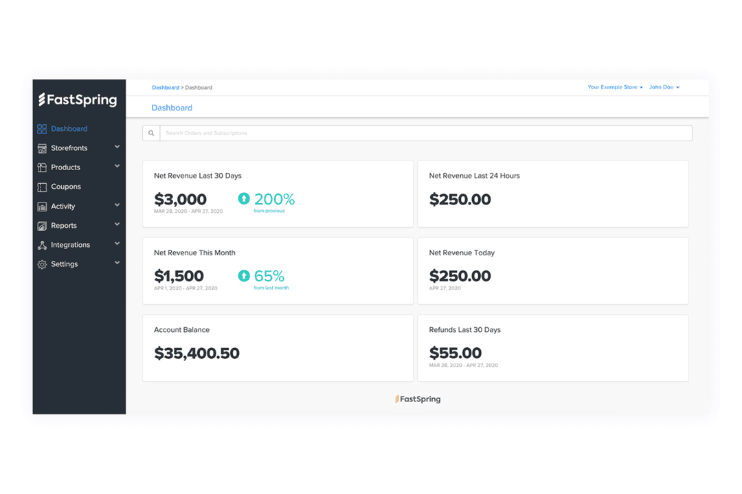The image size is (742, 494).
Task: Open the John Doe user menu
Action: [x=664, y=87]
